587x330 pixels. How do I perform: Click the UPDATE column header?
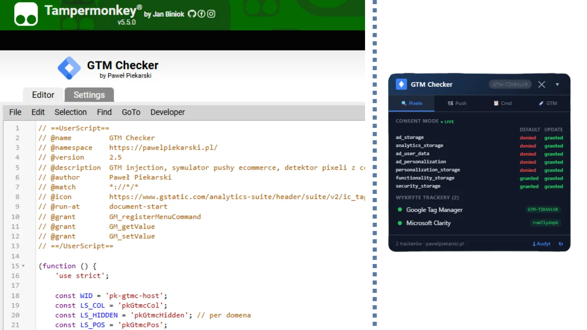[554, 130]
